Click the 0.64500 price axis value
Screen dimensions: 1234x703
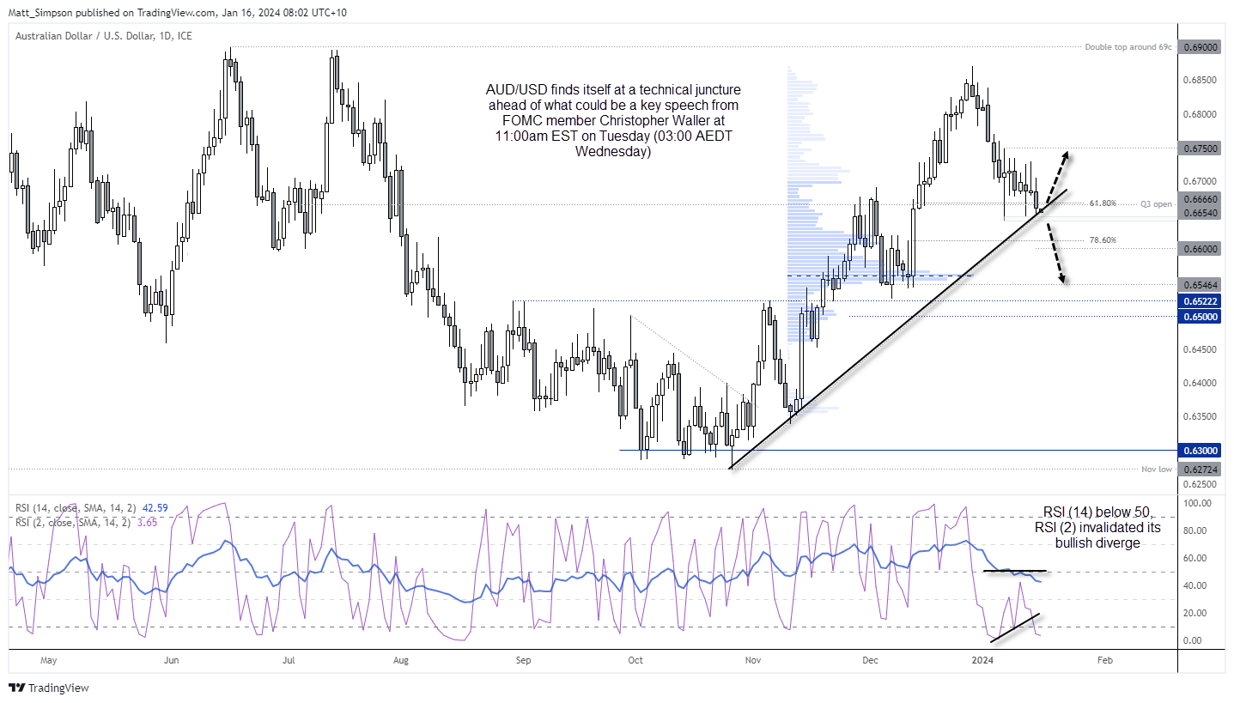1201,349
